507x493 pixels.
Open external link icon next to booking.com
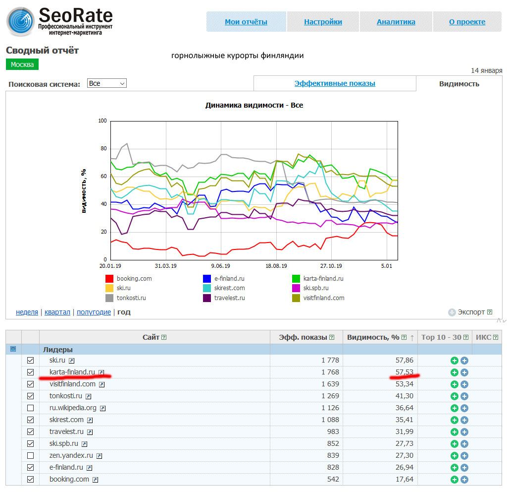(x=95, y=480)
